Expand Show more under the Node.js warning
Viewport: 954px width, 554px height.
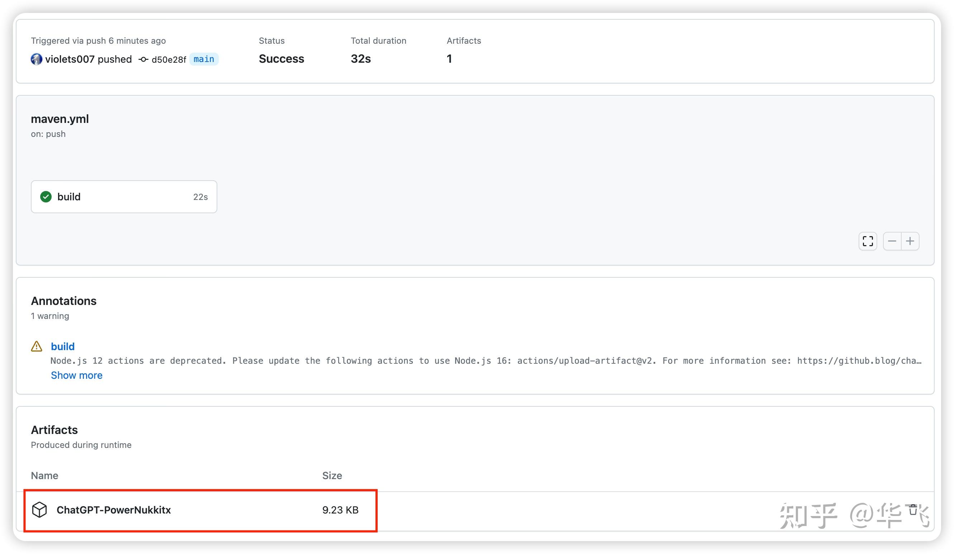pos(76,375)
